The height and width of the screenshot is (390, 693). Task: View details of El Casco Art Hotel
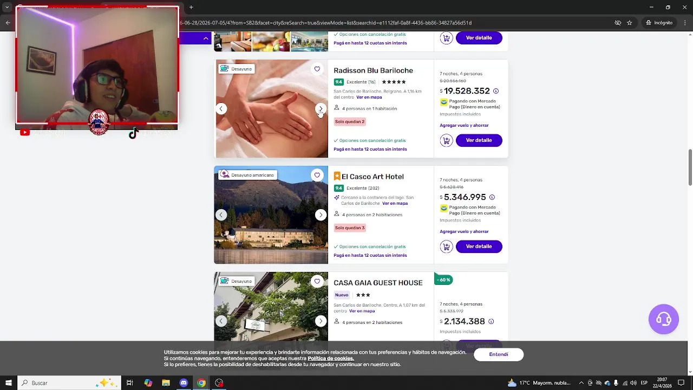click(x=479, y=246)
